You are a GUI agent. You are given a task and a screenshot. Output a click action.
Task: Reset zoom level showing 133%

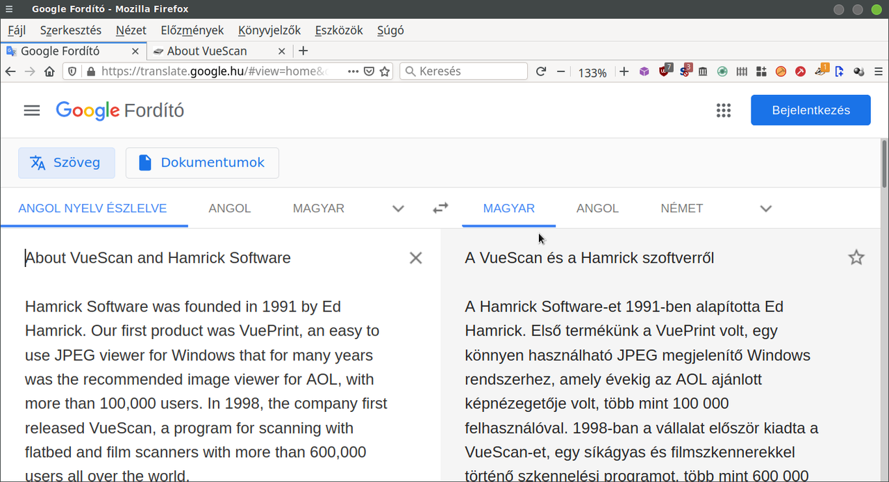(592, 72)
